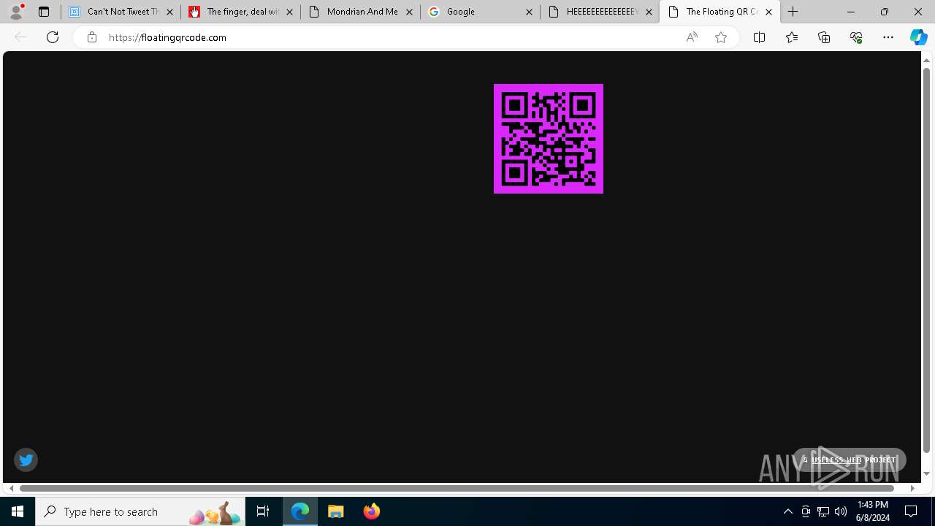This screenshot has height=526, width=935.
Task: Close the Mondrian And Me tab
Action: (x=409, y=12)
